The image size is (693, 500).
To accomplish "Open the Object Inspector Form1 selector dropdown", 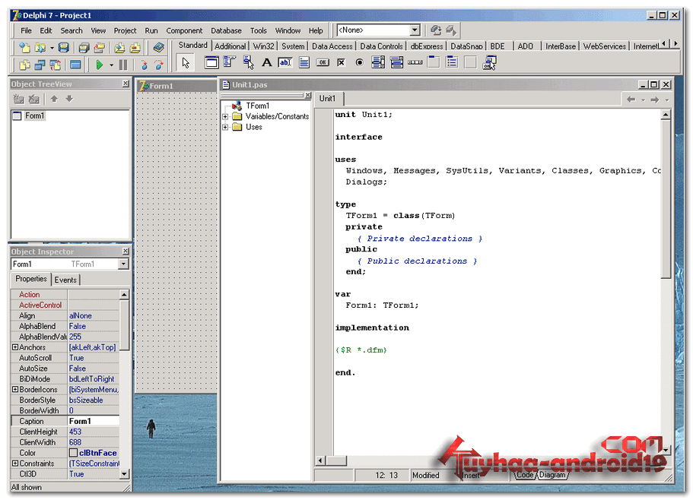I will pos(124,264).
